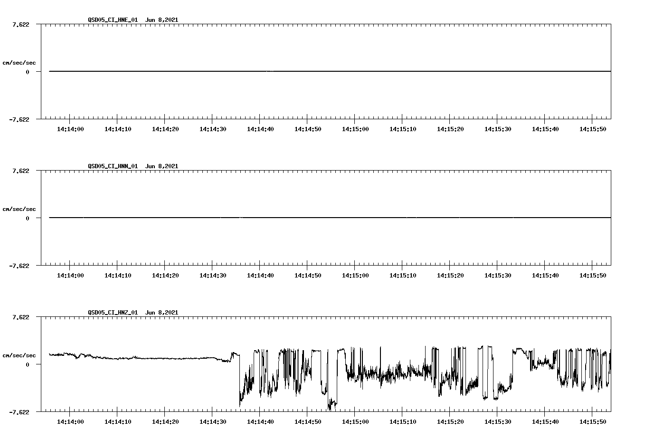Click 14:14:40 label on HNN plot axis
The height and width of the screenshot is (439, 645).
260,276
